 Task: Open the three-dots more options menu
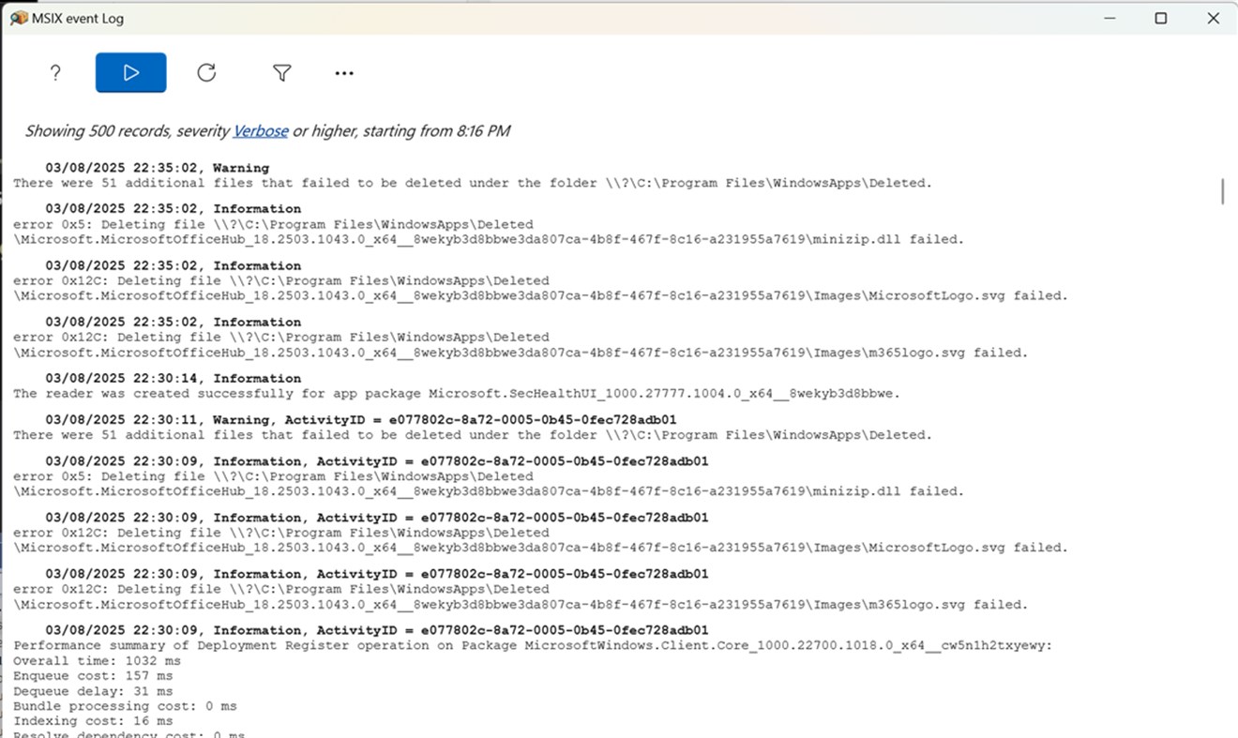[x=344, y=73]
